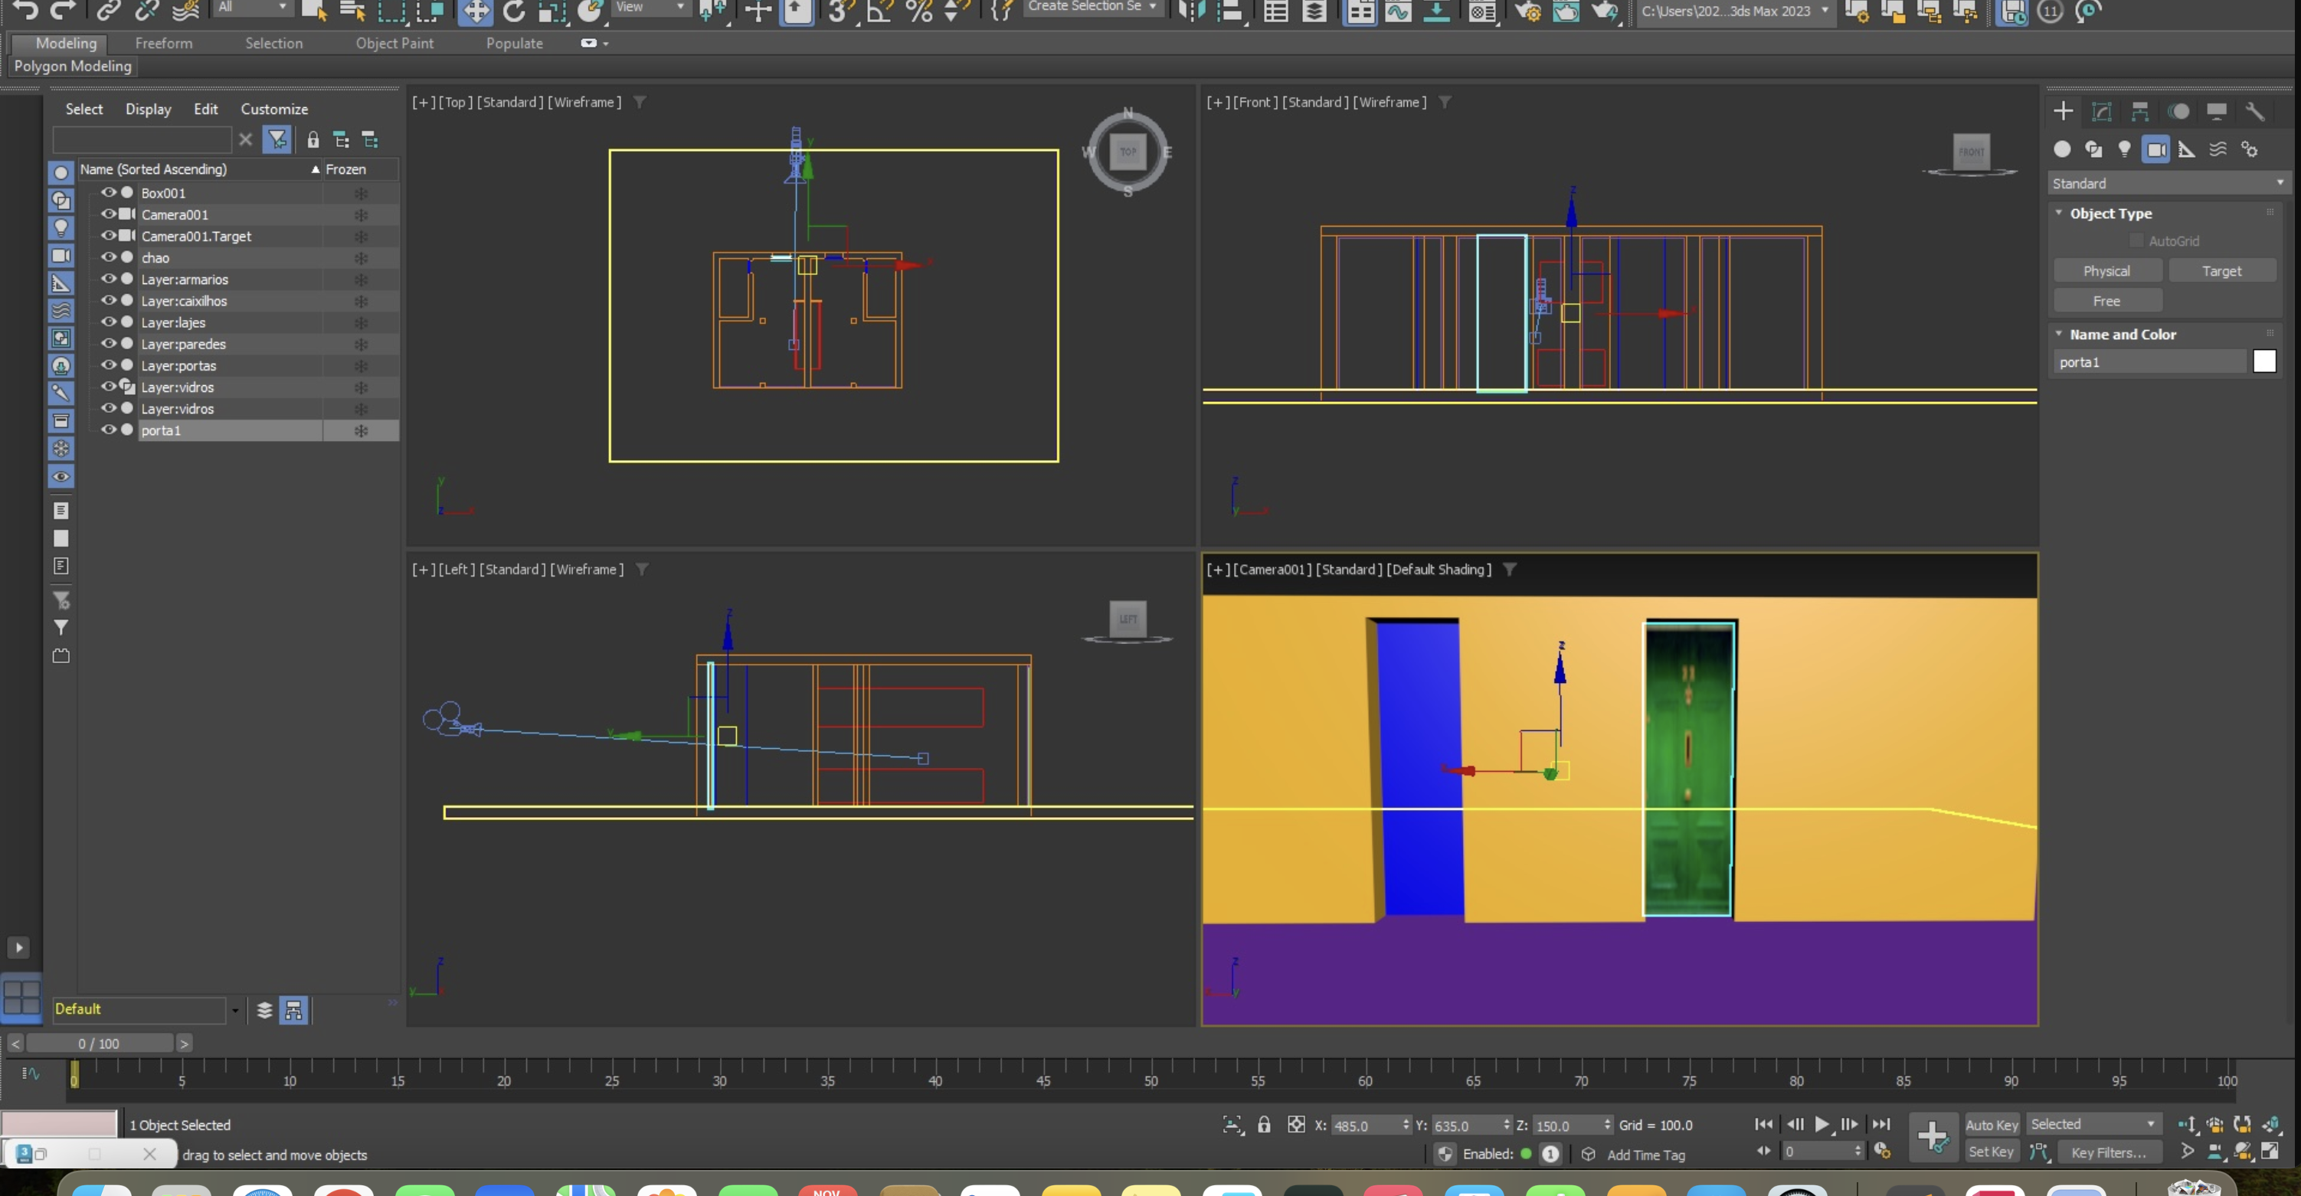Switch to the Freeform ribbon tab
The height and width of the screenshot is (1196, 2301).
[163, 43]
